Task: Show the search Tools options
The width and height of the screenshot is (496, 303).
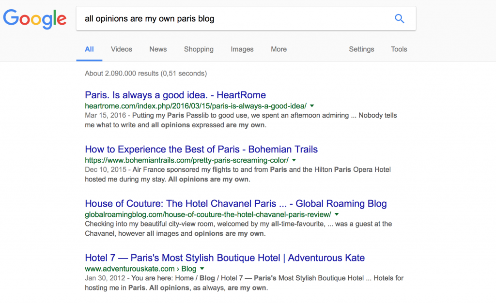Action: pyautogui.click(x=399, y=49)
